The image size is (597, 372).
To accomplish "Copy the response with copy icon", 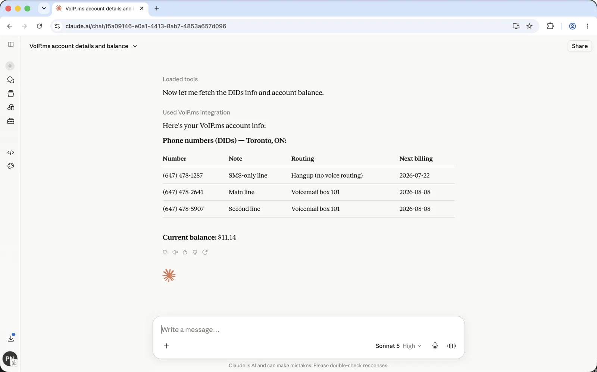I will pyautogui.click(x=165, y=252).
